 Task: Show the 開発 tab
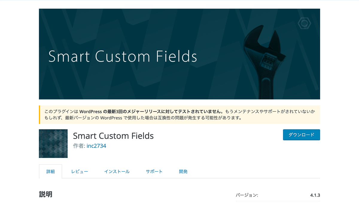183,172
